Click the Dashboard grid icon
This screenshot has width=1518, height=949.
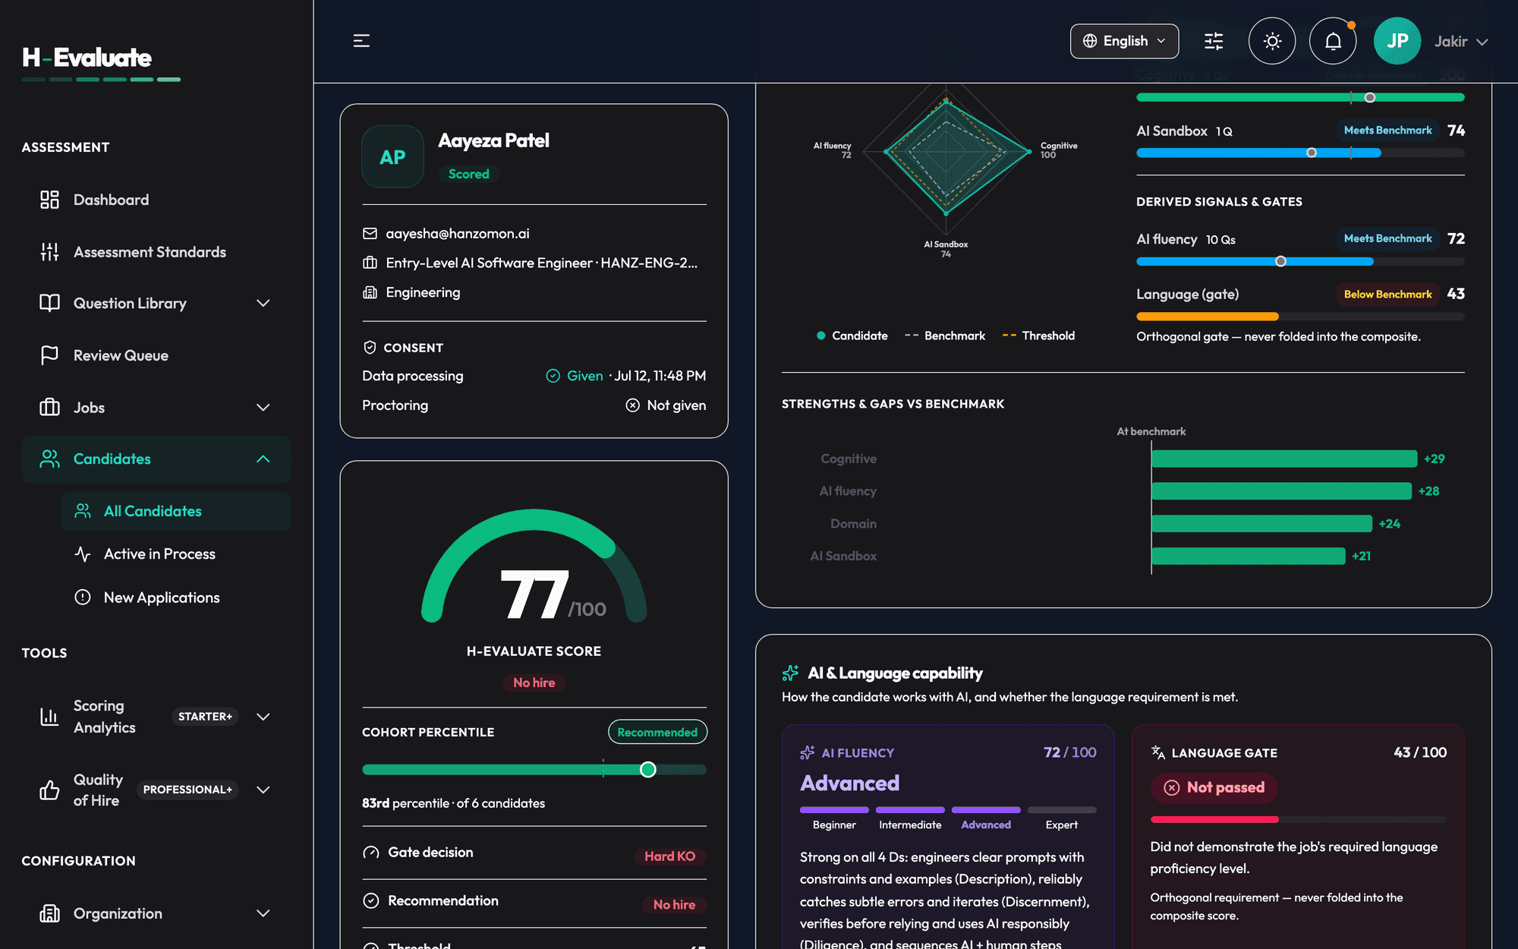click(49, 200)
